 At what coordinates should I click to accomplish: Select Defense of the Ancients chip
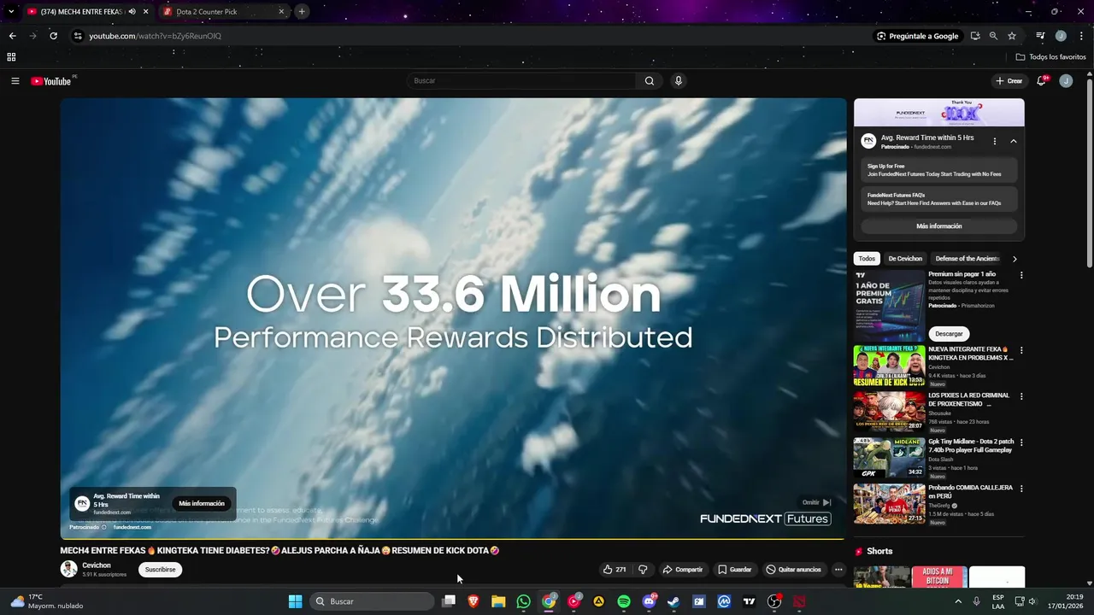coord(967,259)
